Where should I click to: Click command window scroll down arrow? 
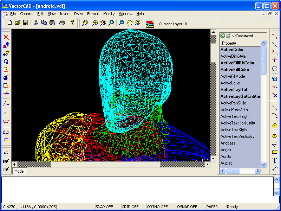point(276,193)
